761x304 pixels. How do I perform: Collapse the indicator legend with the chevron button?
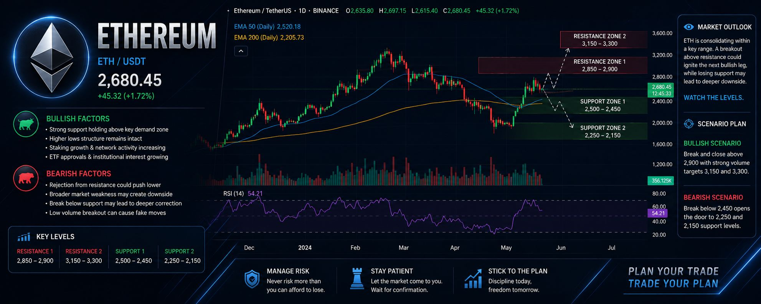pos(241,51)
